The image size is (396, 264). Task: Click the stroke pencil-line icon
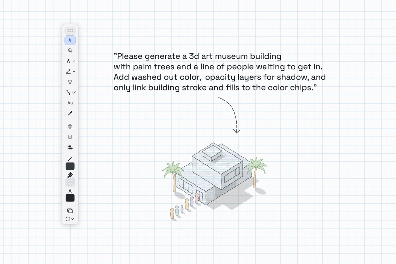point(70,159)
